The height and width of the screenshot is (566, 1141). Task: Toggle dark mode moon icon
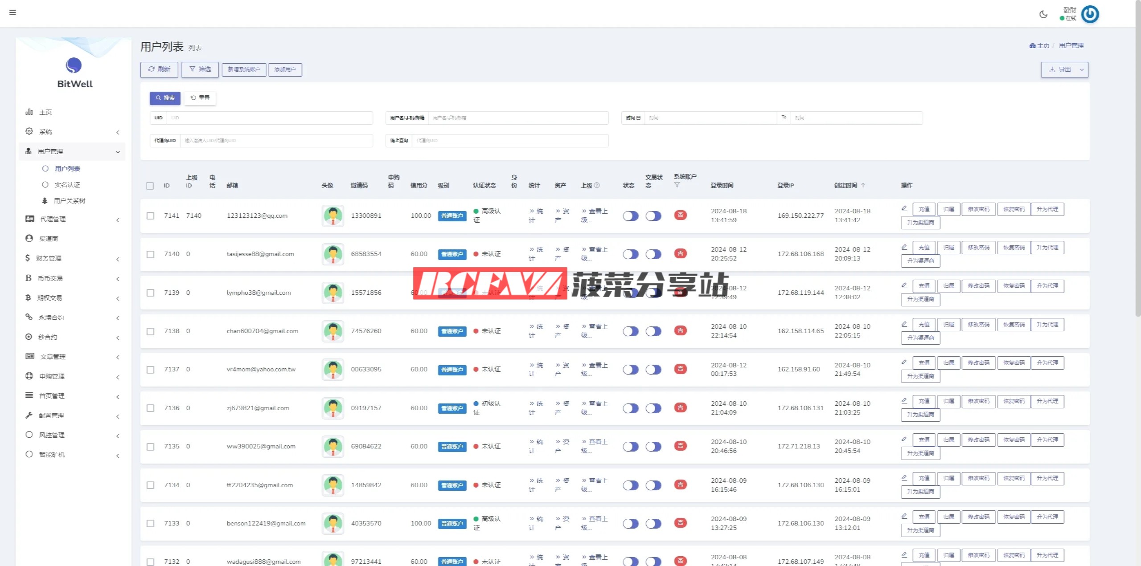point(1043,14)
